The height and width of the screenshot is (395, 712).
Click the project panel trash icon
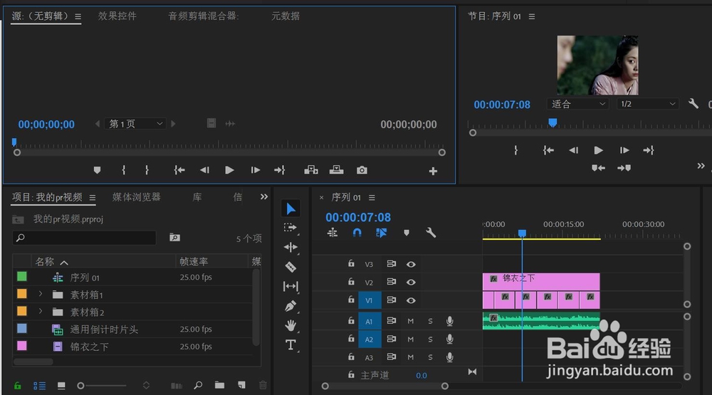coord(263,385)
